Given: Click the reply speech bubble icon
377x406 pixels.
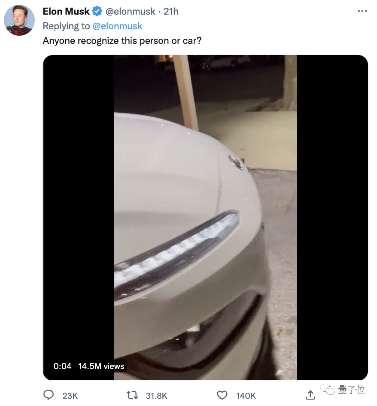Looking at the screenshot, I should (49, 395).
